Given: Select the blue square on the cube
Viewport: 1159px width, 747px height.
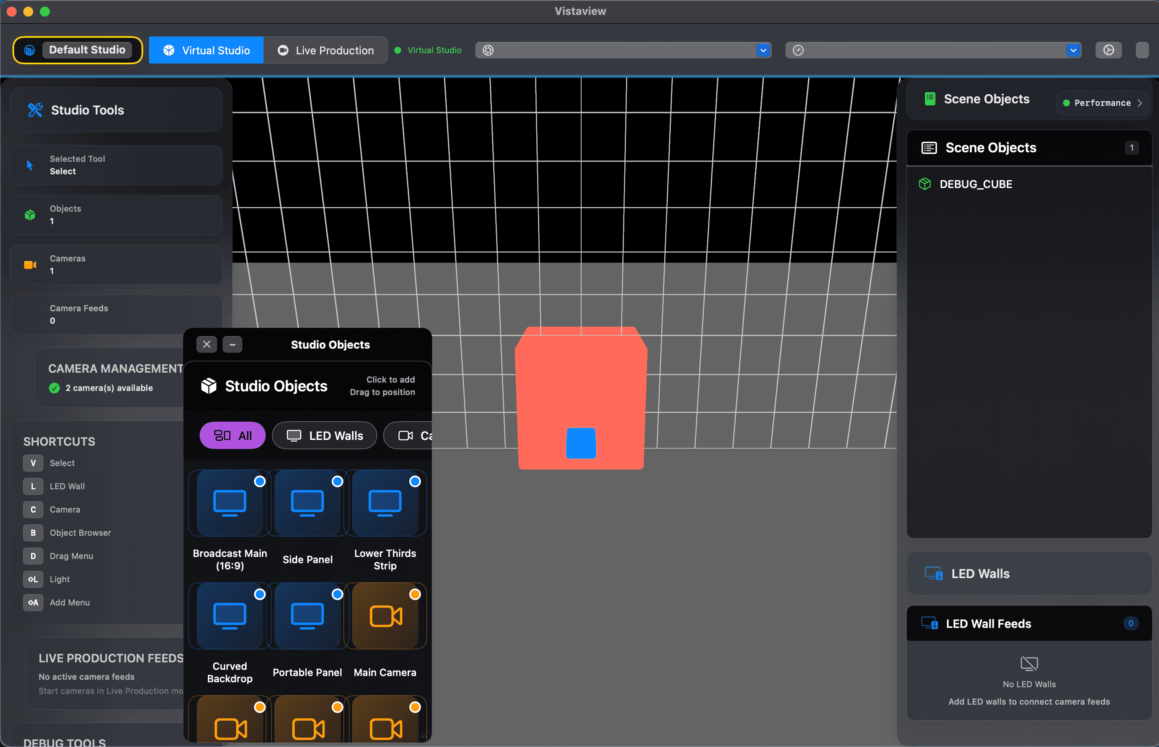Looking at the screenshot, I should pos(581,443).
